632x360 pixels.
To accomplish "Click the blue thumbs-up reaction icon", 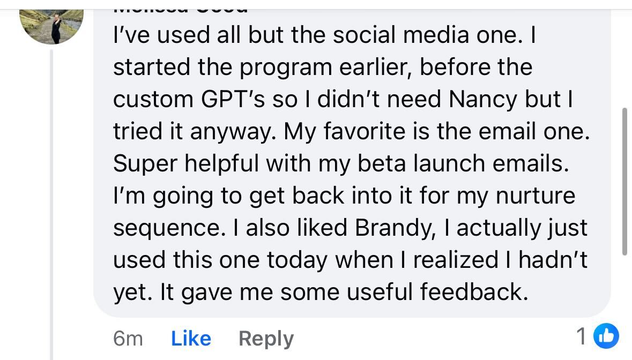I will click(607, 336).
